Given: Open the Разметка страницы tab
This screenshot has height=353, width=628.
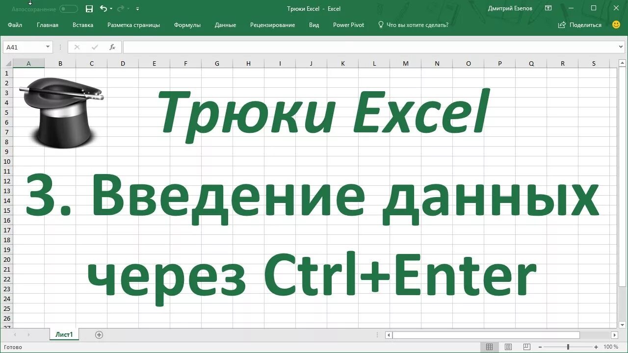Looking at the screenshot, I should (x=133, y=25).
